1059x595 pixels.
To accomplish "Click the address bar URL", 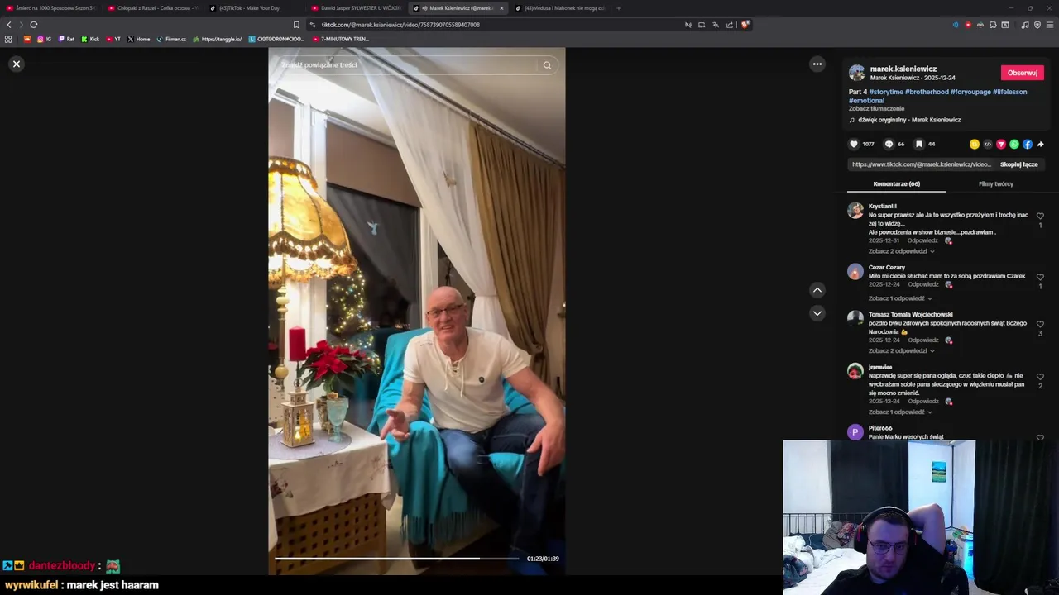I will (400, 25).
